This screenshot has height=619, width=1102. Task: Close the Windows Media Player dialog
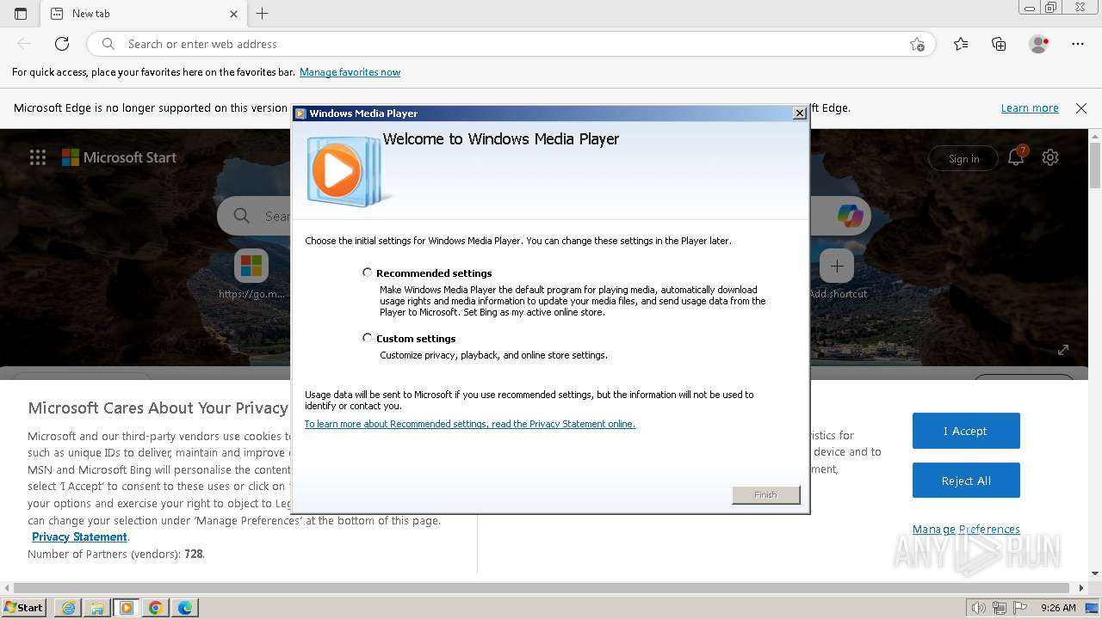pos(799,113)
